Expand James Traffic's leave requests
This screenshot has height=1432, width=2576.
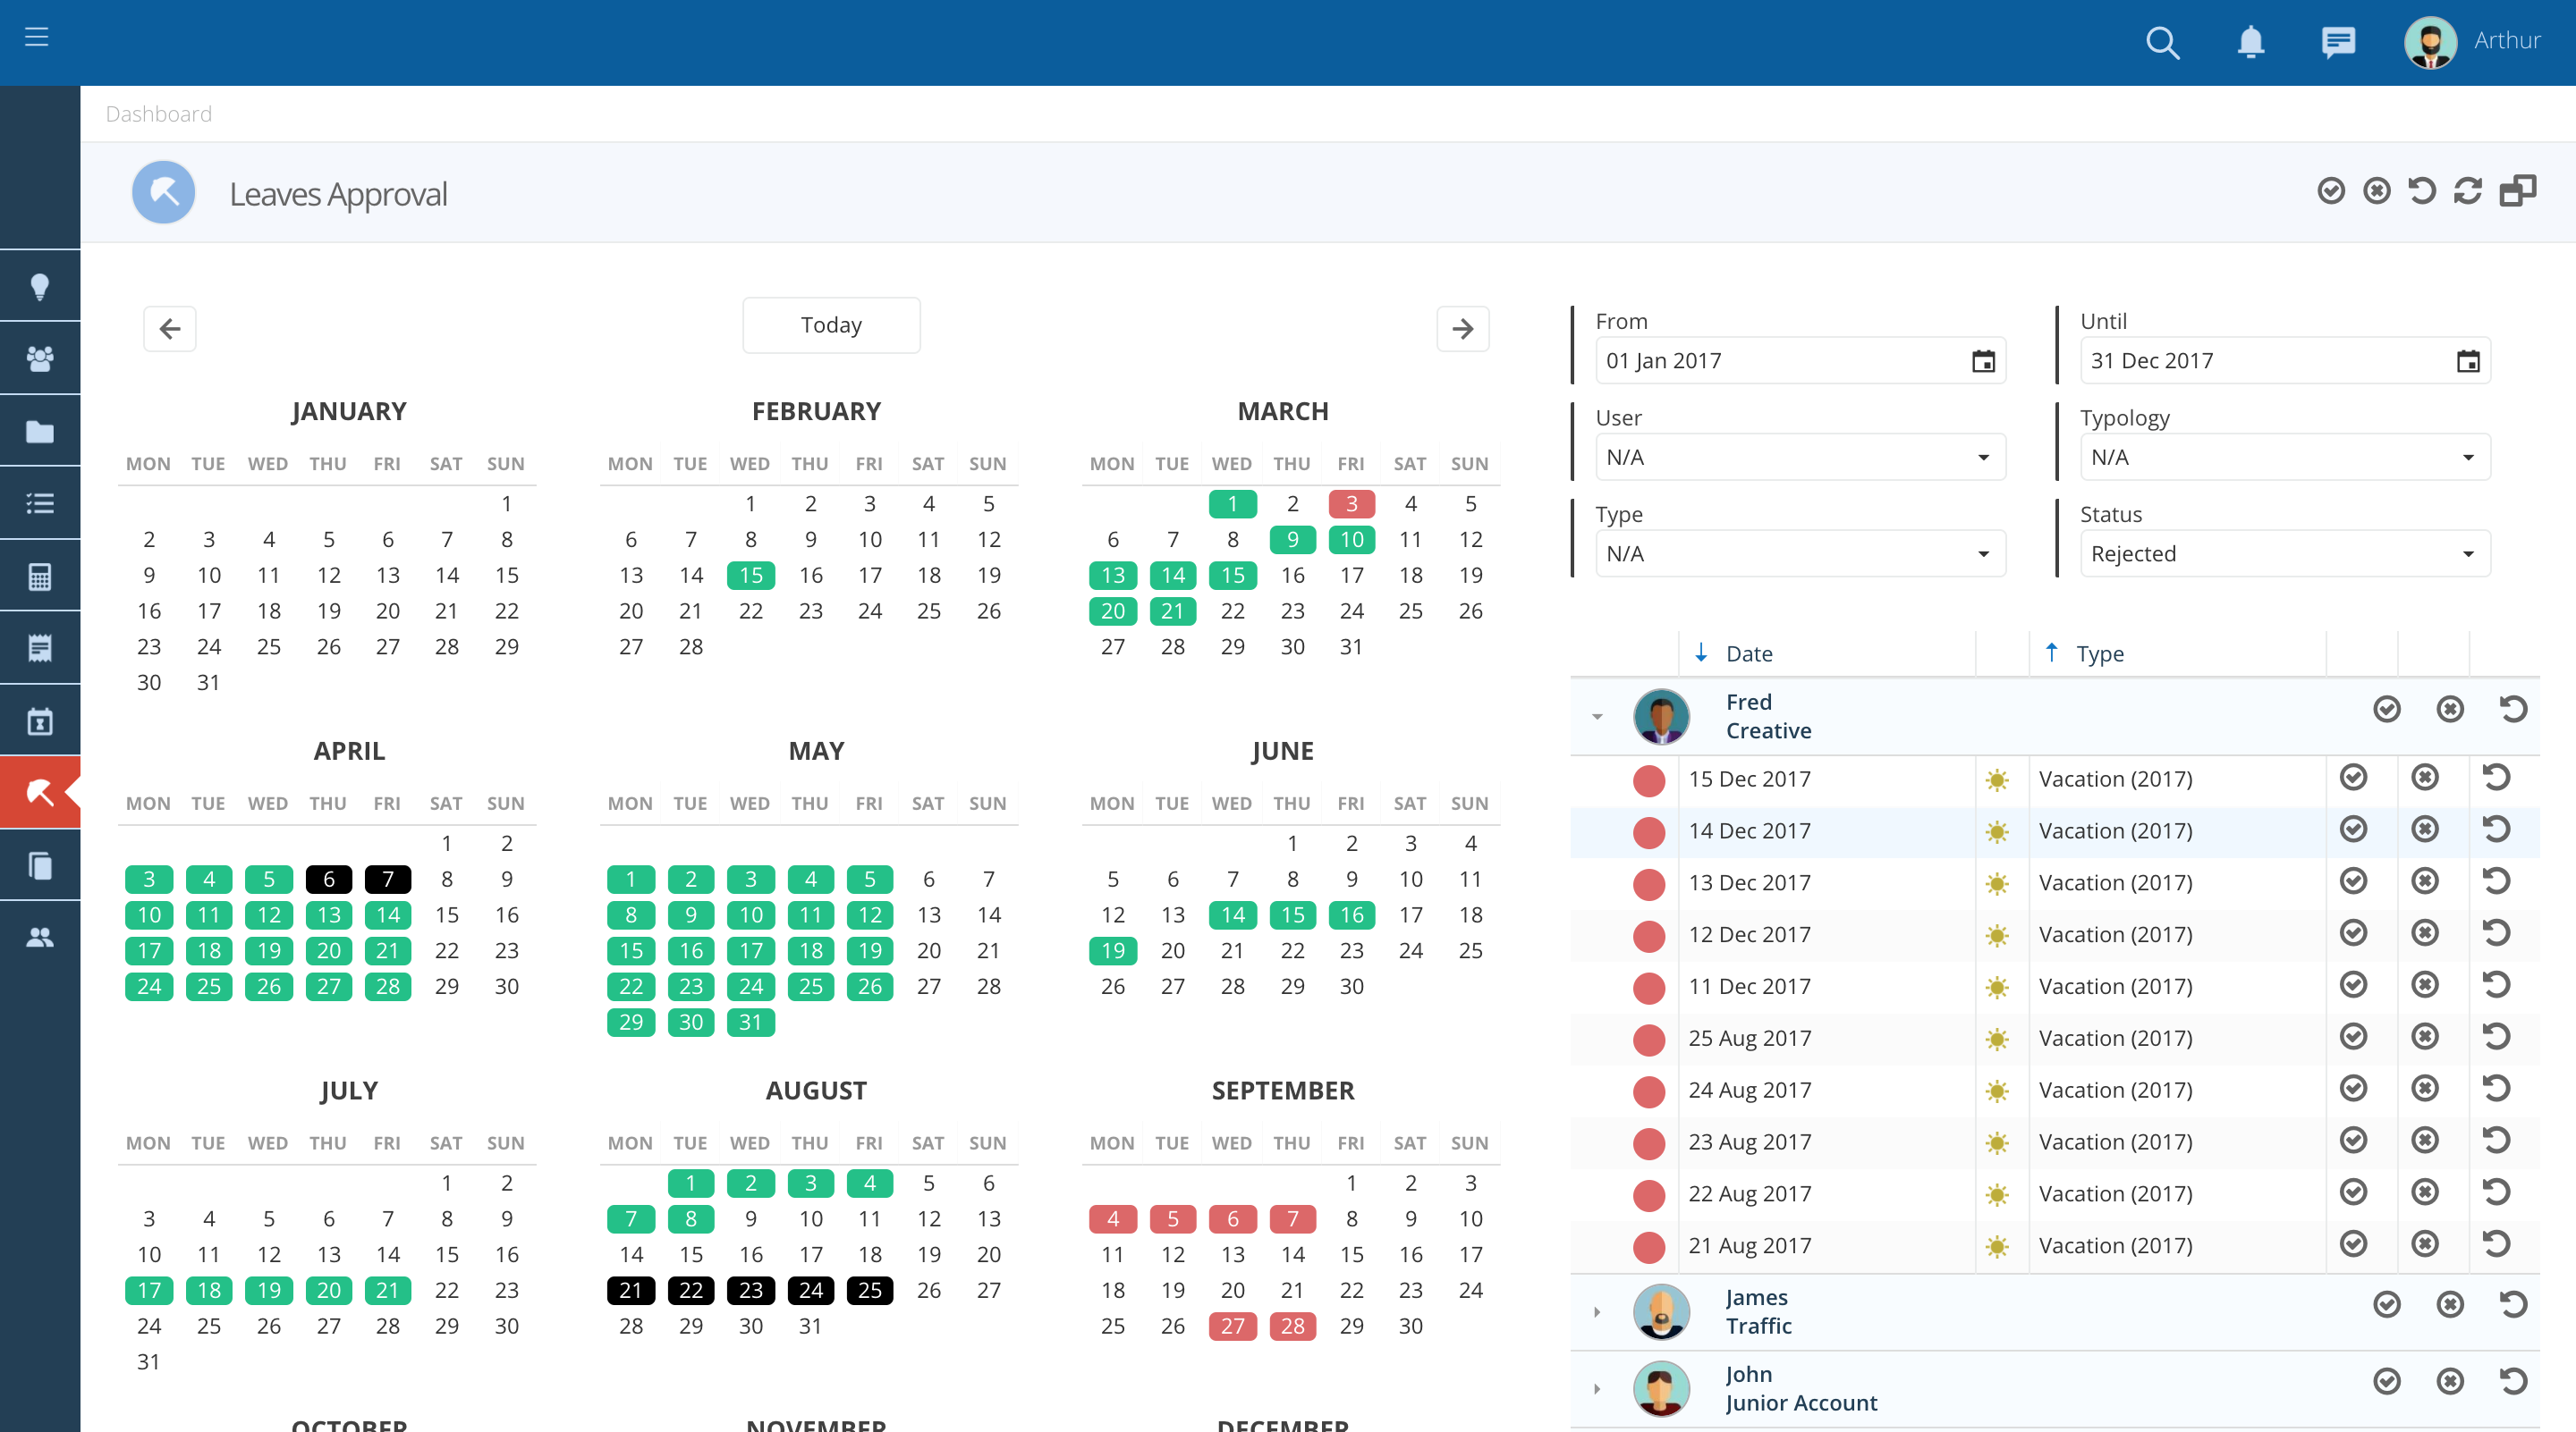click(1596, 1312)
